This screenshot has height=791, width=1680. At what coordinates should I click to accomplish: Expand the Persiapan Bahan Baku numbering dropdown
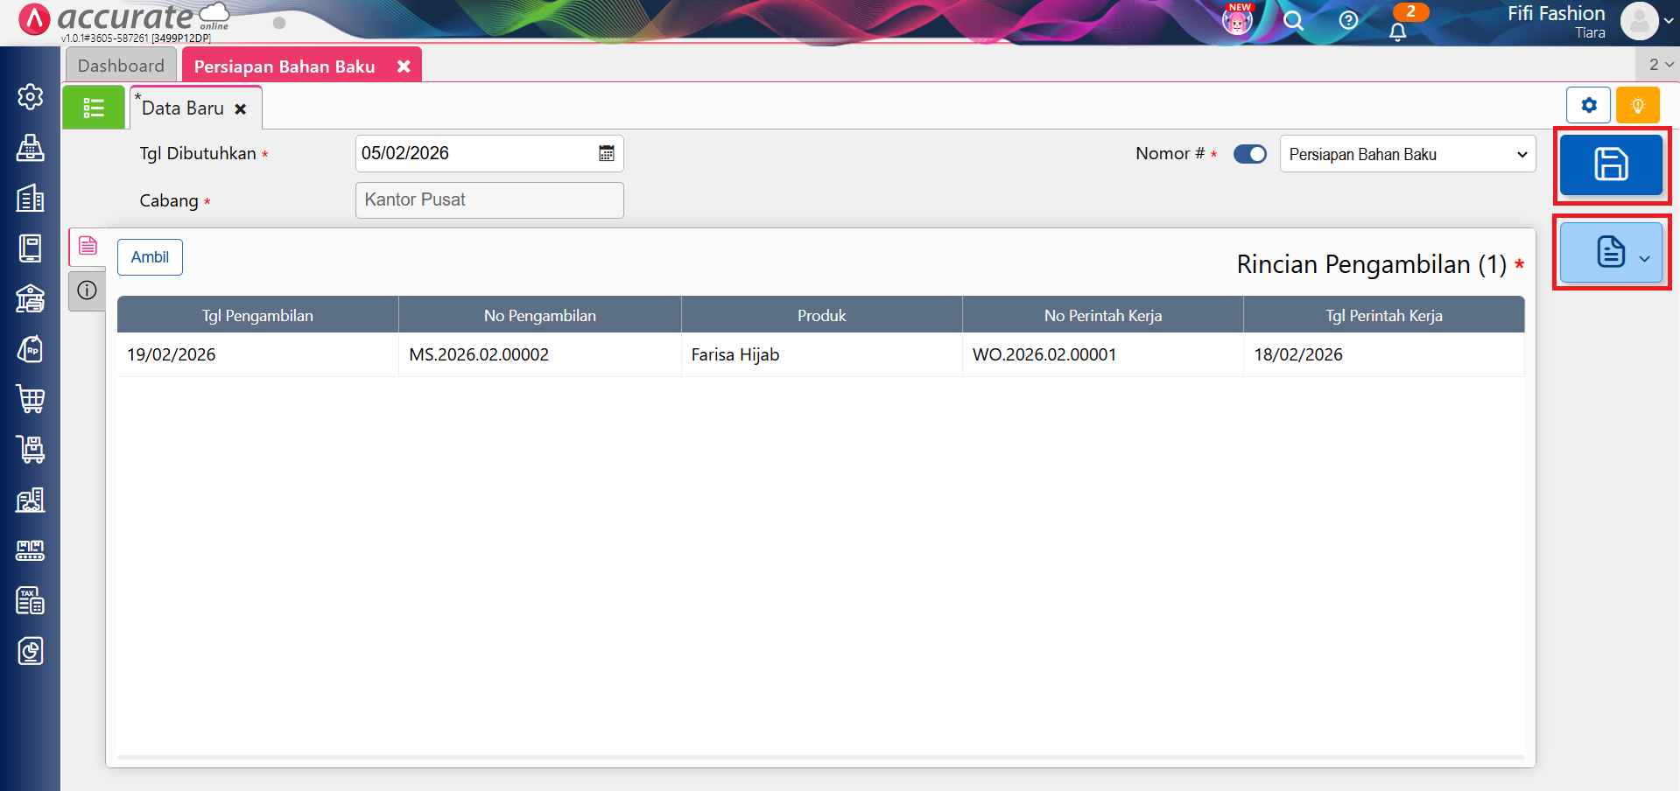1407,154
